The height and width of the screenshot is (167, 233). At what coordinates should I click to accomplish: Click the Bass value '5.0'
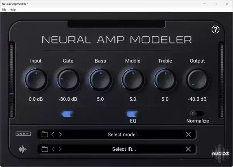click(x=101, y=99)
